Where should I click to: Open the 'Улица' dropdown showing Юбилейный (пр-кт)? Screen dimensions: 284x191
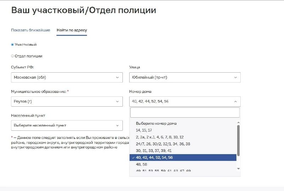[x=185, y=77]
